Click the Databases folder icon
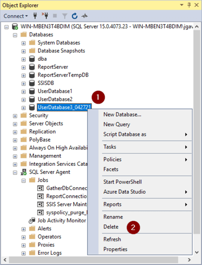 [x=24, y=35]
